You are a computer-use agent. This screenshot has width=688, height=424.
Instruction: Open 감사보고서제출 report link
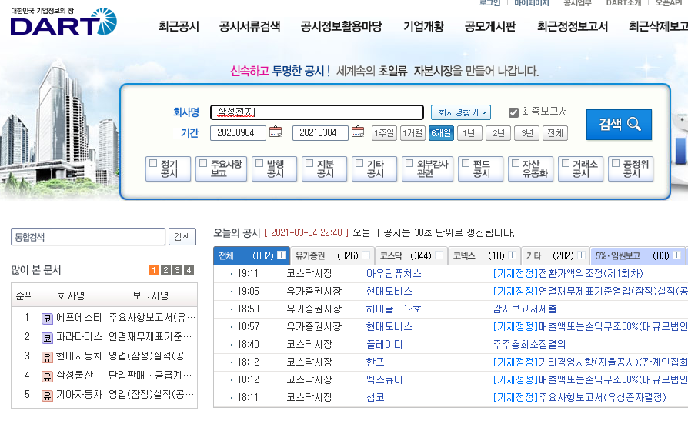524,309
